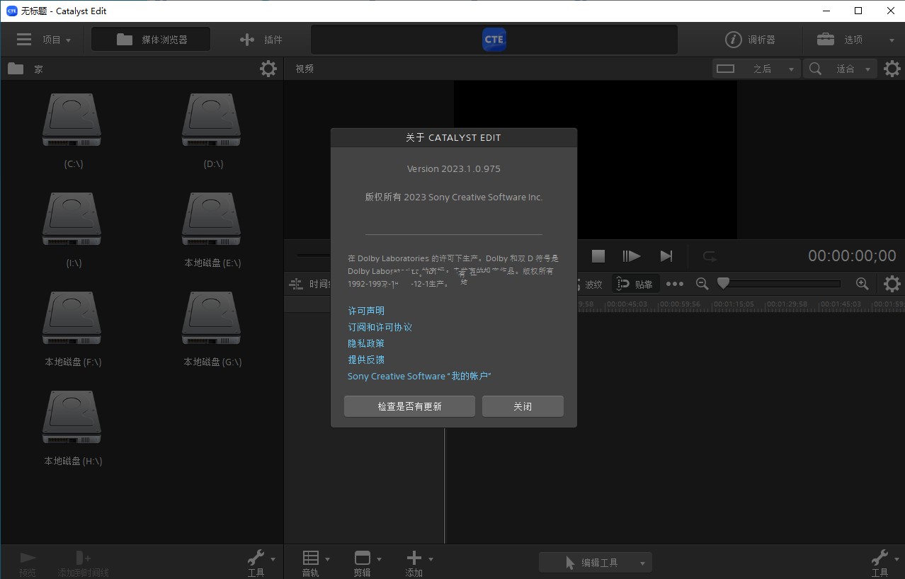Toggle 贴靠 snapping

[635, 284]
